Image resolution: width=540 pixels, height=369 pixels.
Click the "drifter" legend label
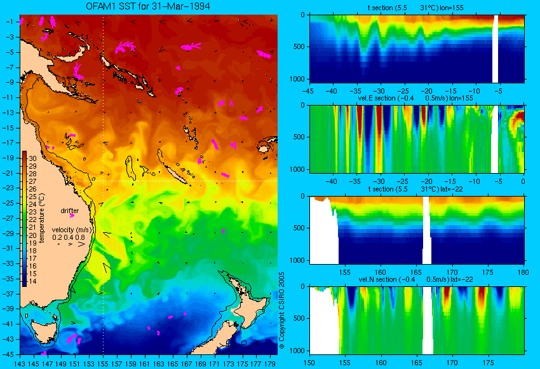[70, 211]
